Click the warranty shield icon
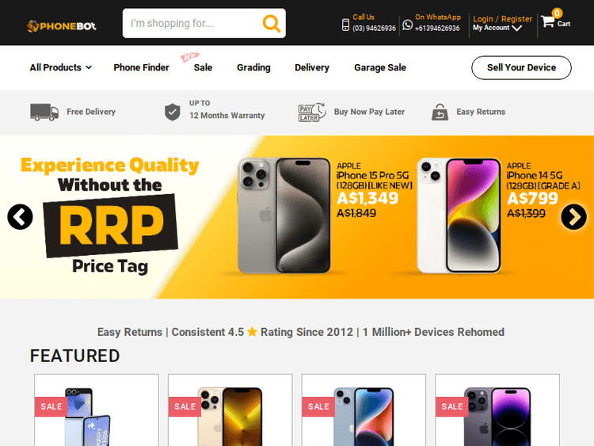This screenshot has height=446, width=594. pyautogui.click(x=173, y=112)
